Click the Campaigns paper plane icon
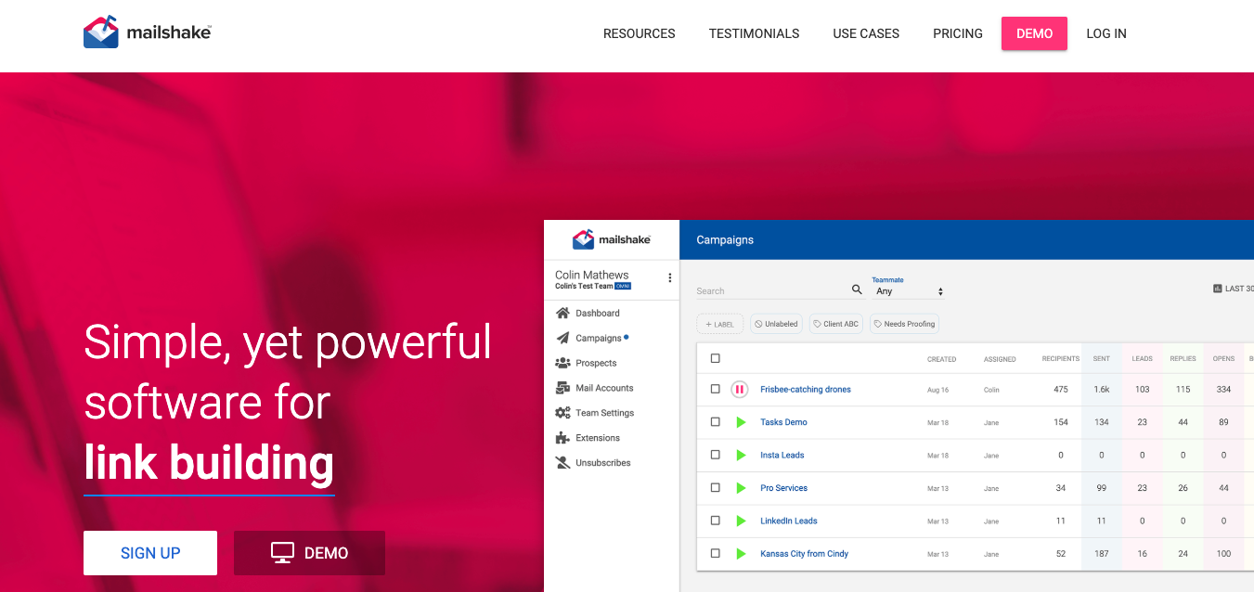Screen dimensions: 1254x592 (562, 339)
